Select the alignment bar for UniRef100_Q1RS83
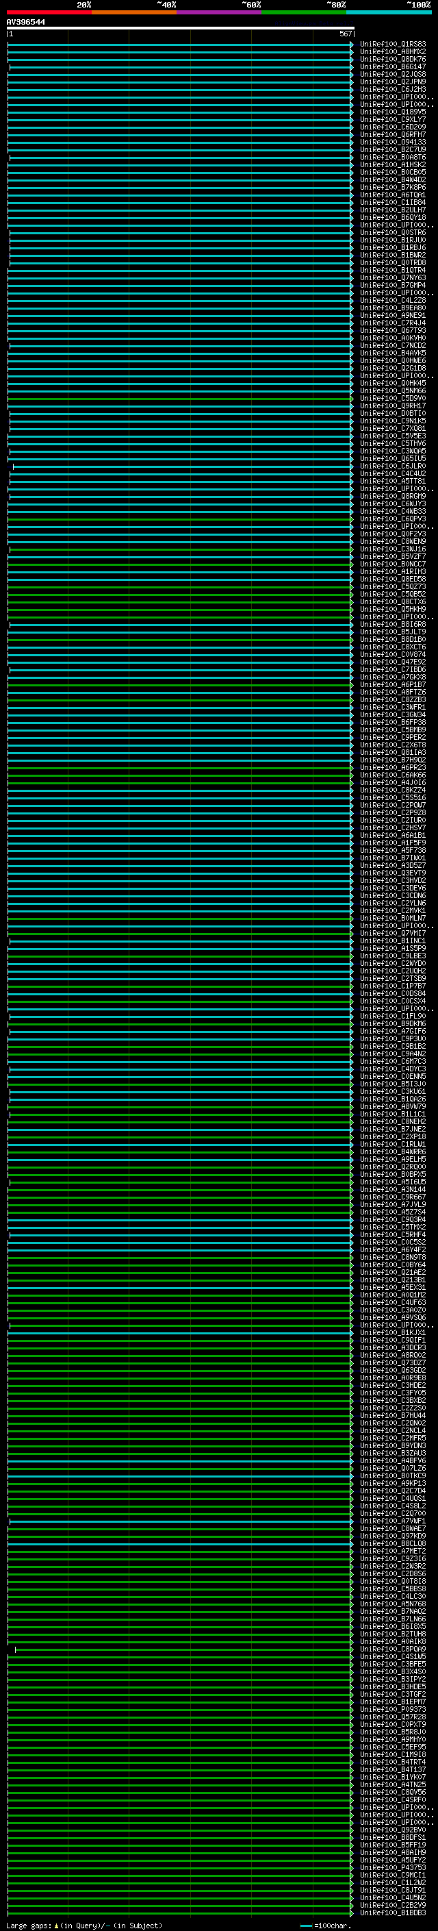 point(180,45)
